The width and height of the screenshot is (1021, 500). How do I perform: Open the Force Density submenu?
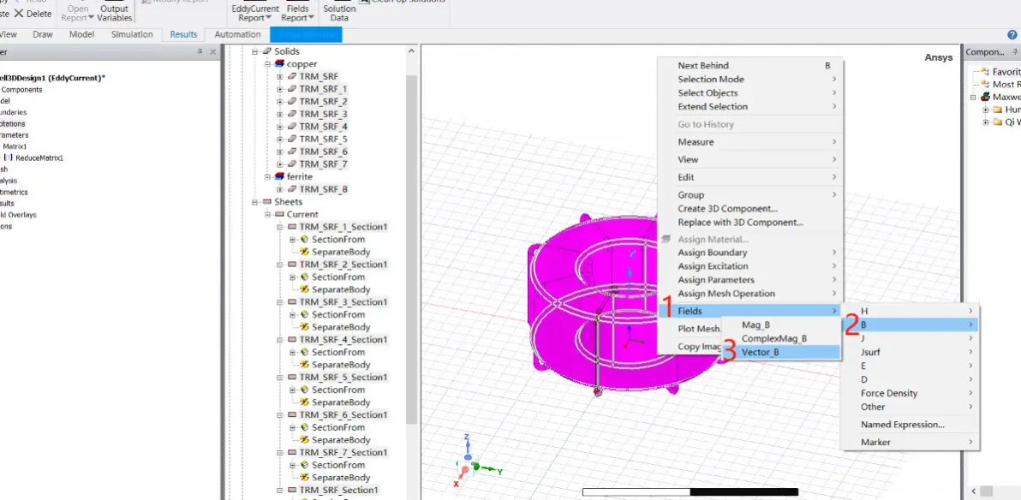pos(911,393)
